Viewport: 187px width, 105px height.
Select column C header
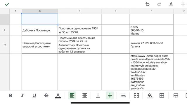tap(79, 11)
